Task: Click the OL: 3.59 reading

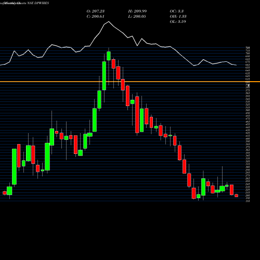Action: (178, 22)
